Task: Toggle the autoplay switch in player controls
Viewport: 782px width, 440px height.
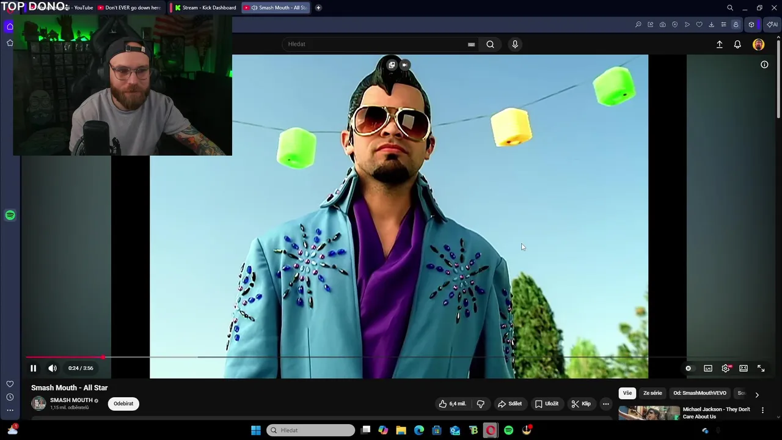Action: click(x=689, y=369)
